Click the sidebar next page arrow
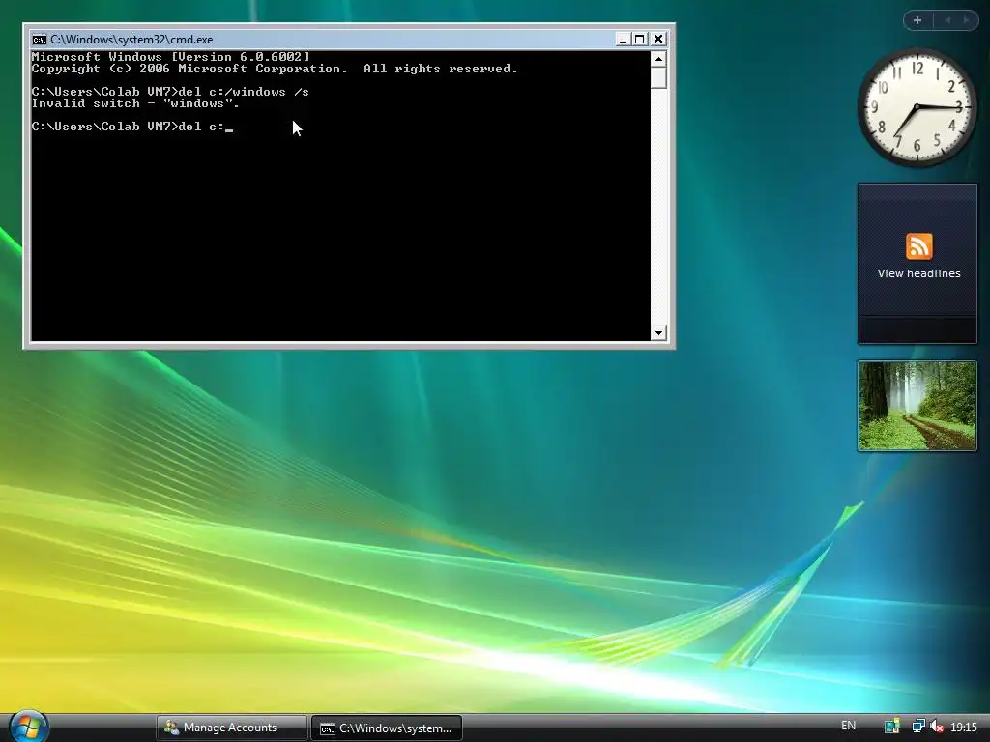Screen dimensions: 990x742 pyautogui.click(x=966, y=20)
